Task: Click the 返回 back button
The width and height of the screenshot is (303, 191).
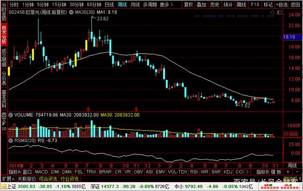Action: tap(296, 5)
